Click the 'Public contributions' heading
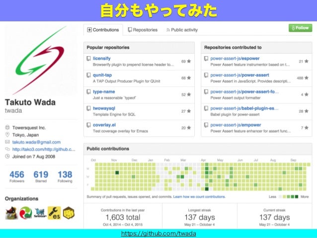 pos(108,149)
